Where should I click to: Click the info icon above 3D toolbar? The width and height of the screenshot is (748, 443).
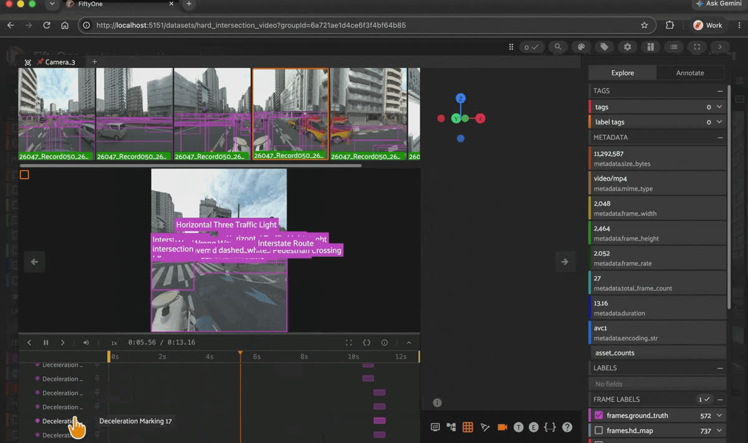point(438,403)
